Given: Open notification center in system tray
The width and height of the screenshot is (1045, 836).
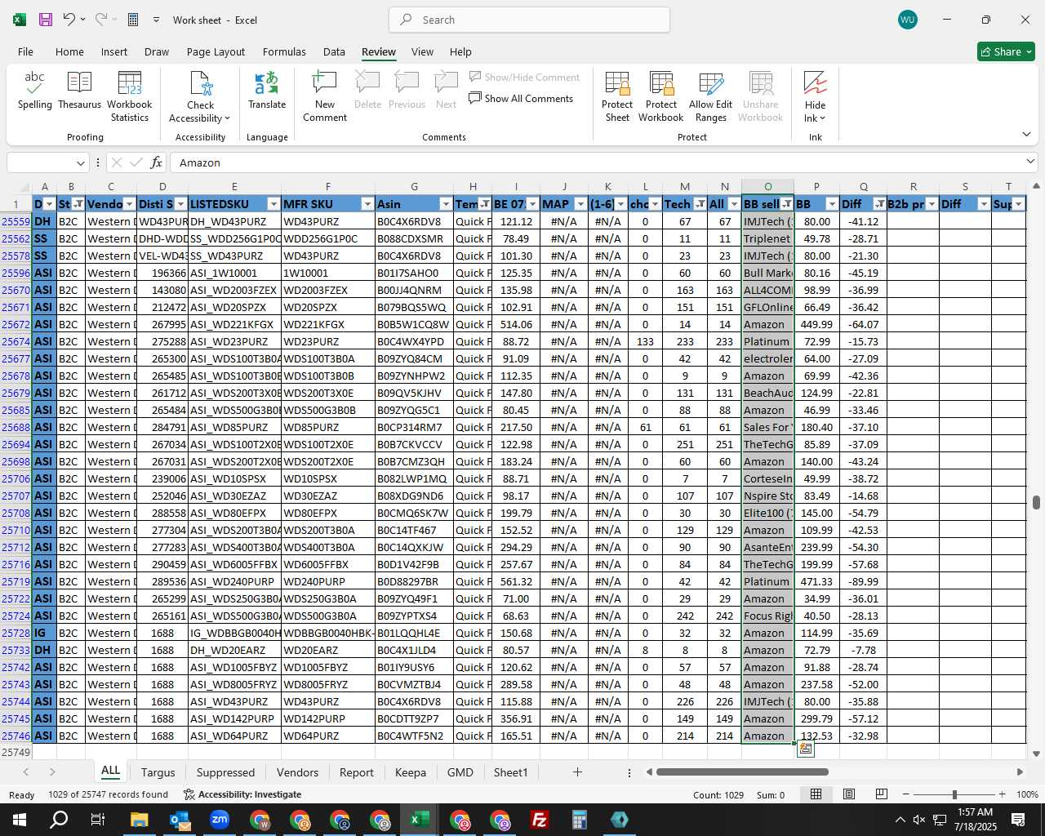Looking at the screenshot, I should coord(1018,820).
